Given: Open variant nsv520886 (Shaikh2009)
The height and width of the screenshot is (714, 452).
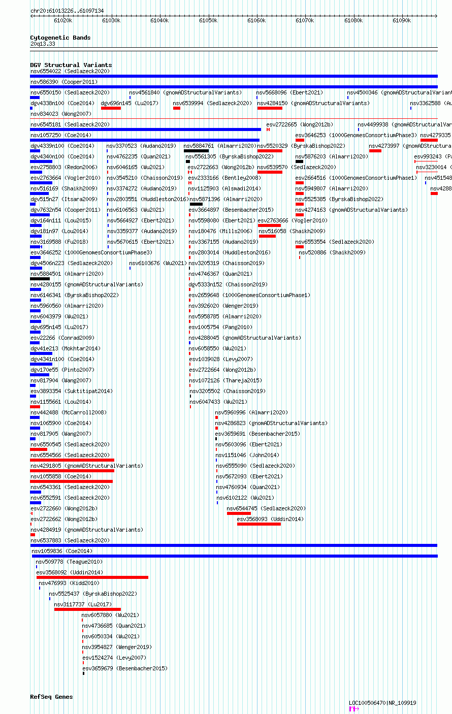Looking at the screenshot, I should [x=332, y=252].
